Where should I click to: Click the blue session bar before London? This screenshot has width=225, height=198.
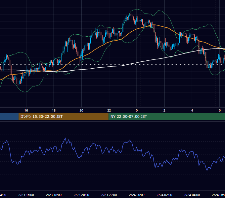pyautogui.click(x=9, y=116)
